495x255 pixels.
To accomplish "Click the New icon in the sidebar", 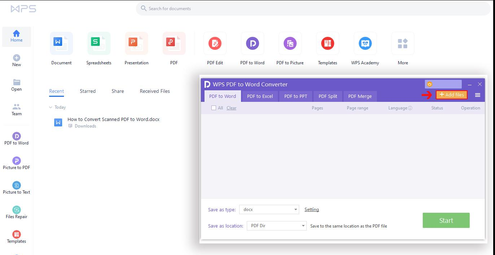I will [x=17, y=58].
